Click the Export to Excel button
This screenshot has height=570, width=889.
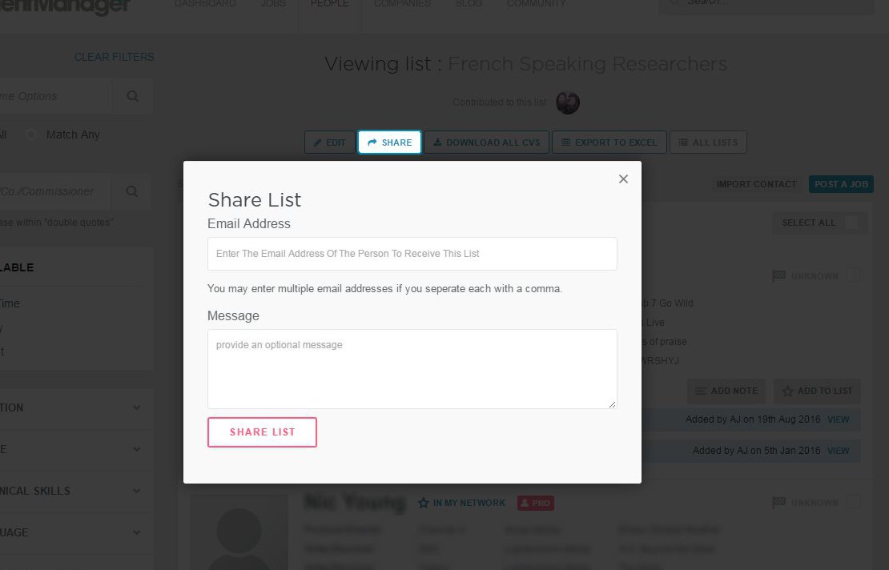pyautogui.click(x=609, y=142)
